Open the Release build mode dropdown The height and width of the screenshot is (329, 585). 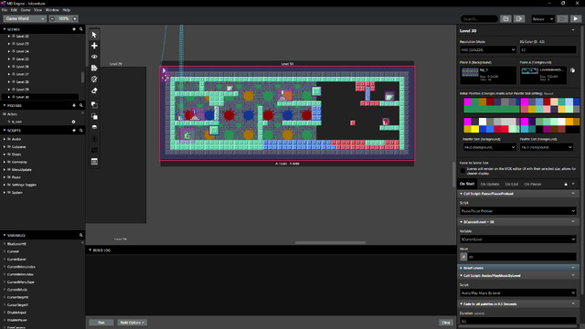(542, 18)
